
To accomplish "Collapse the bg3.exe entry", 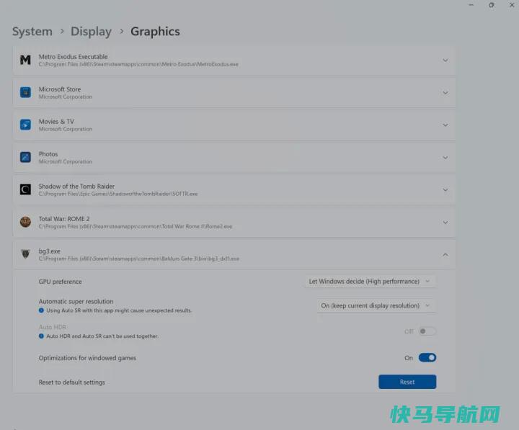I will pyautogui.click(x=445, y=255).
